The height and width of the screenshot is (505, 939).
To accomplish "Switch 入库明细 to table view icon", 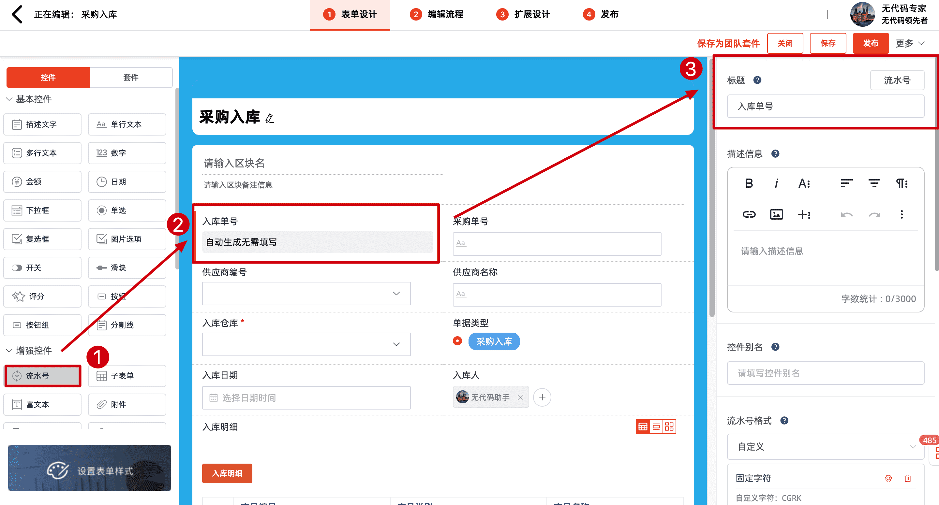I will (643, 427).
